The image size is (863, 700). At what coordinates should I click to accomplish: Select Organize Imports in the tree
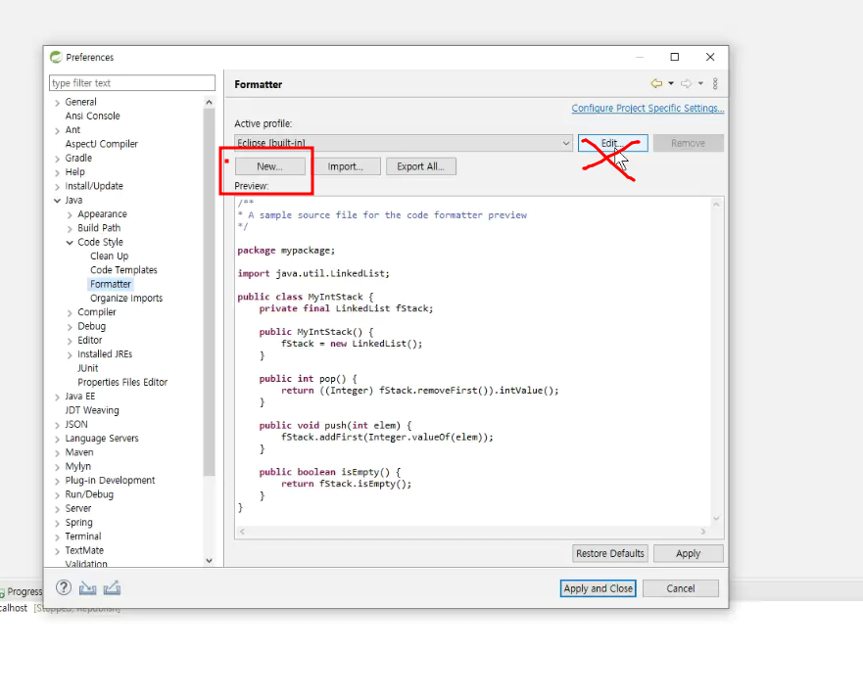point(126,298)
